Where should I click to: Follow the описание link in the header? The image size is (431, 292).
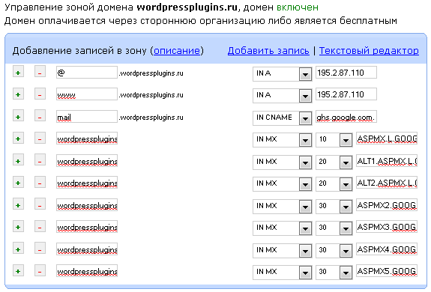(x=177, y=51)
